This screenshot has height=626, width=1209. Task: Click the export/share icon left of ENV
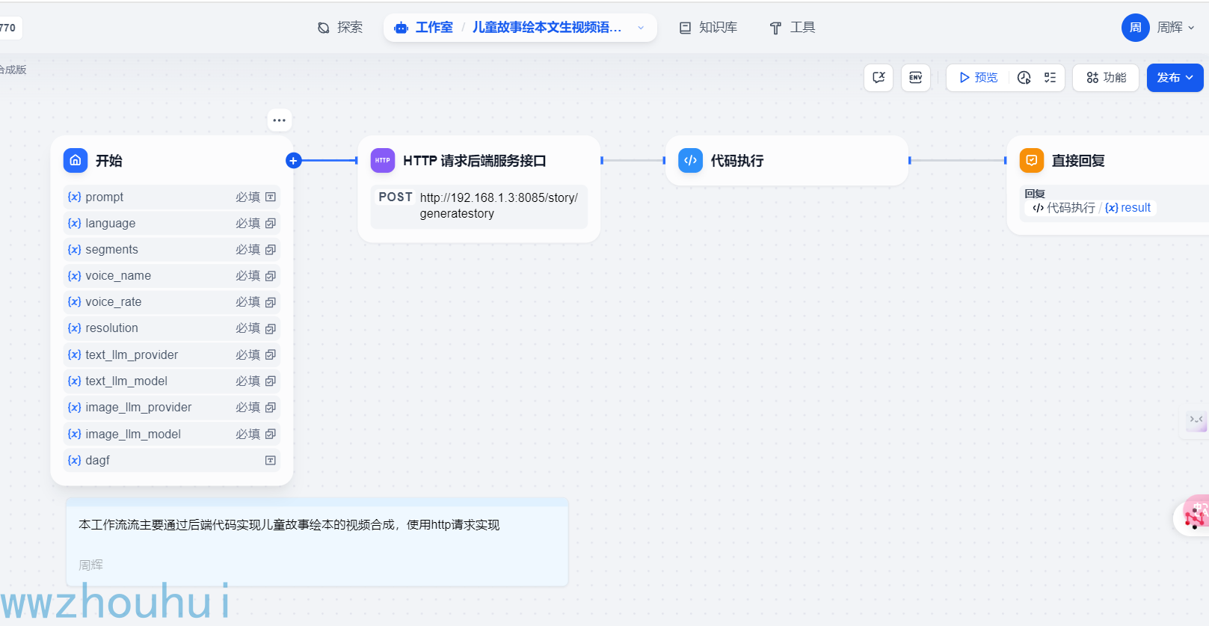tap(879, 78)
